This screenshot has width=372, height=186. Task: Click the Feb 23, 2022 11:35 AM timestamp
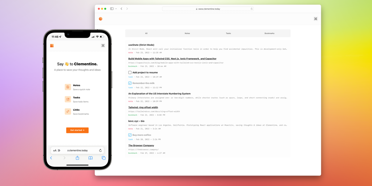click(149, 52)
